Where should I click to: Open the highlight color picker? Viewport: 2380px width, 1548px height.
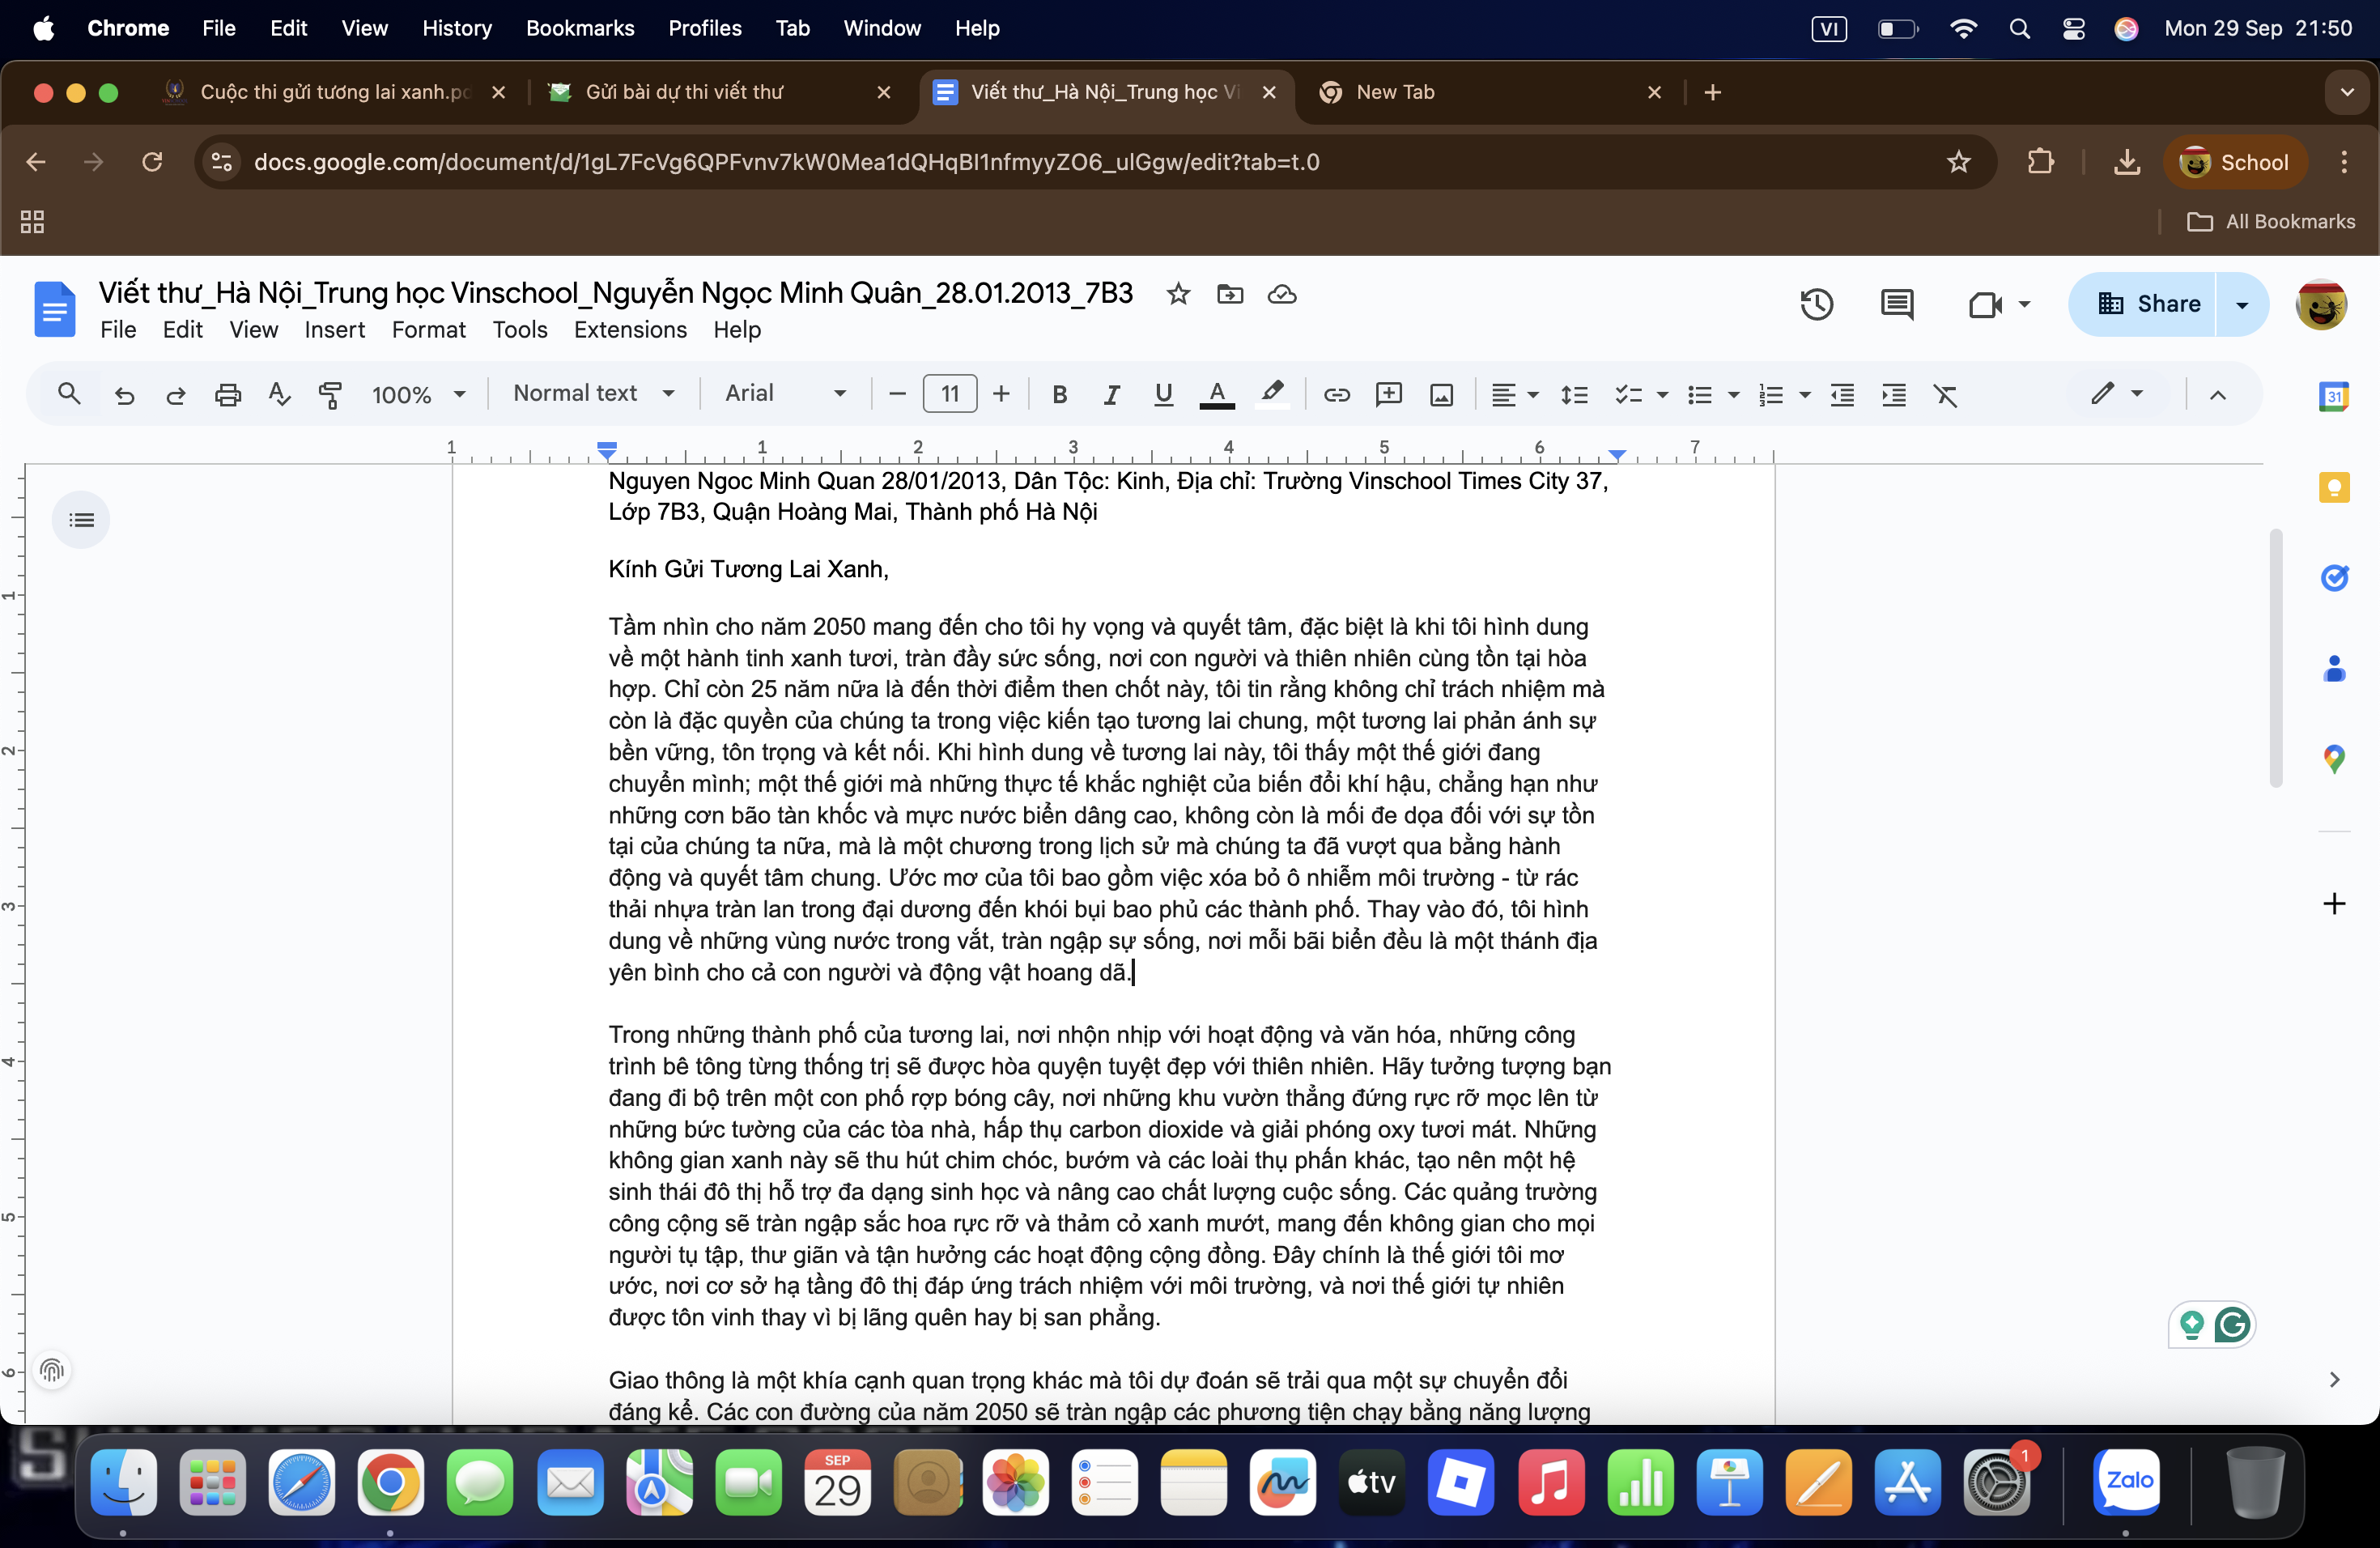(x=1271, y=394)
